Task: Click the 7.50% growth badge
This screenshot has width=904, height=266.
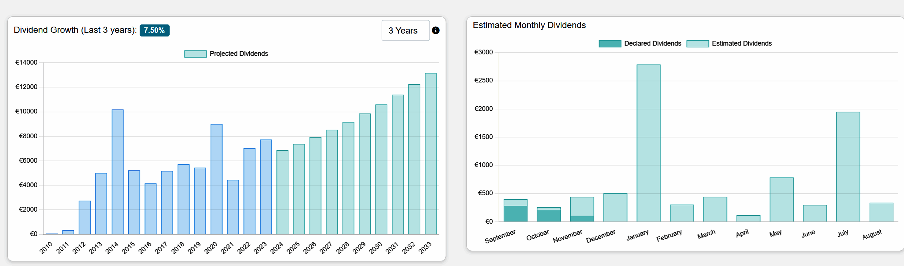Action: [x=154, y=30]
